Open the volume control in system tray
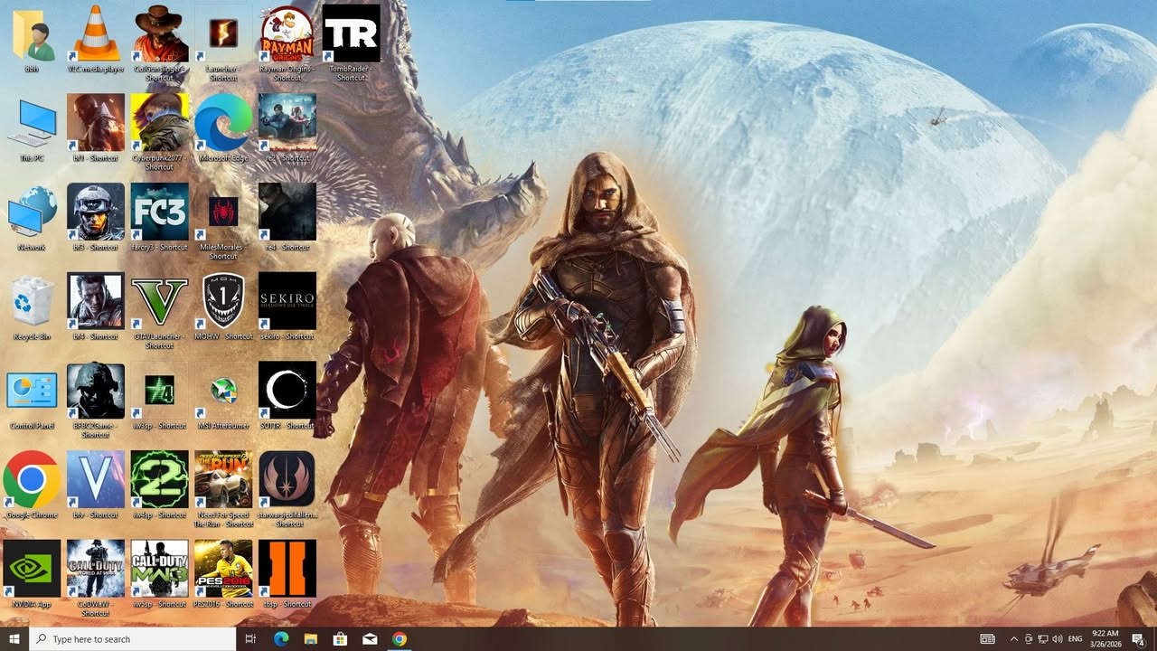This screenshot has width=1157, height=651. click(1058, 639)
